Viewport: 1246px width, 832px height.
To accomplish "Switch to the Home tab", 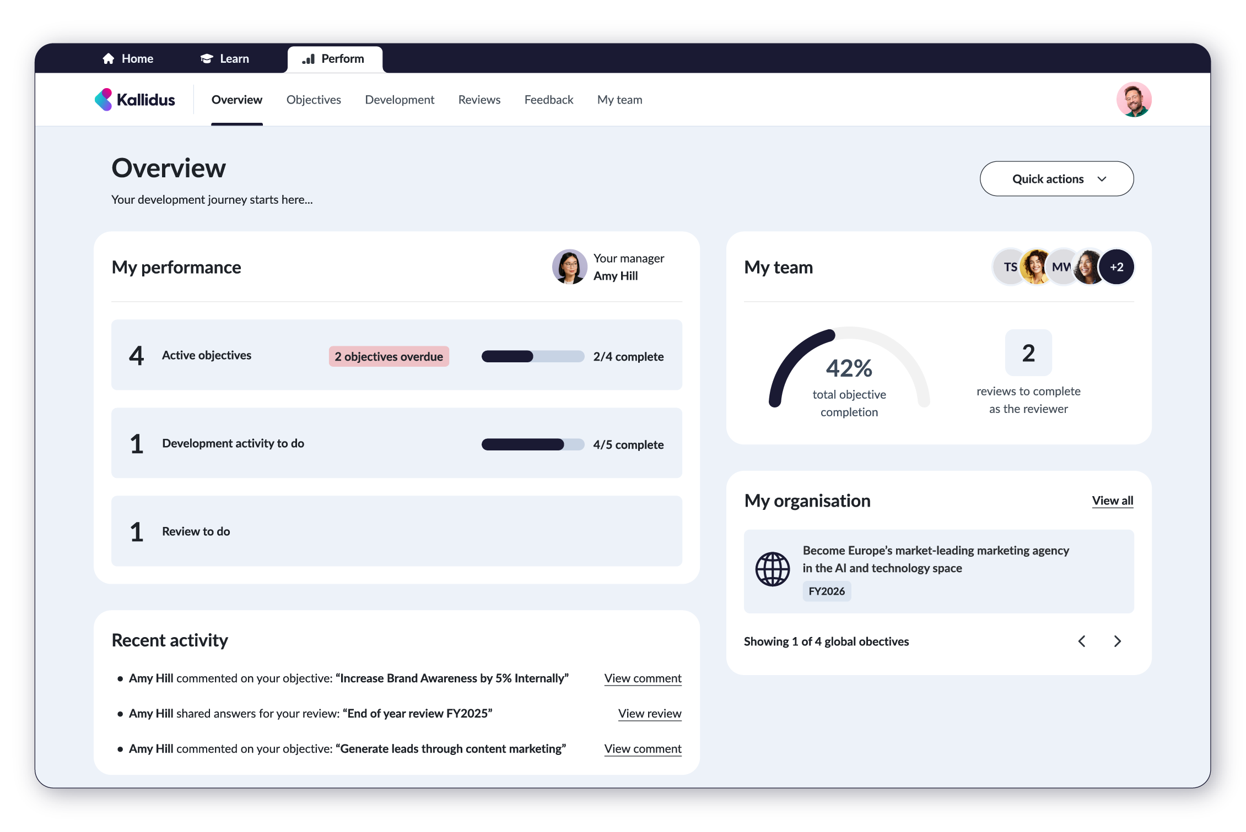I will [x=128, y=58].
